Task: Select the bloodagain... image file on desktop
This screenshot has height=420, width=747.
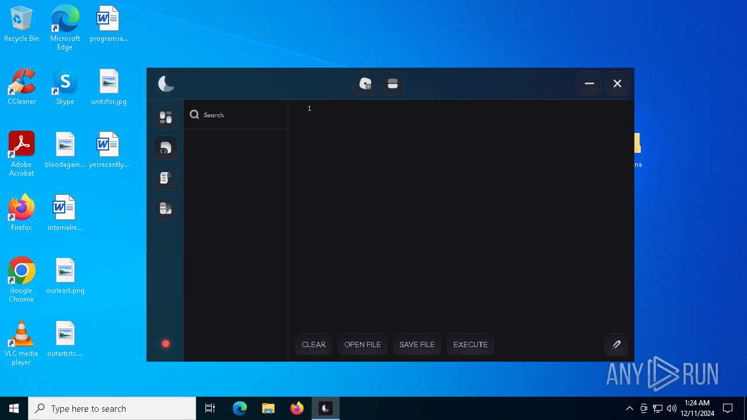Action: (x=65, y=150)
